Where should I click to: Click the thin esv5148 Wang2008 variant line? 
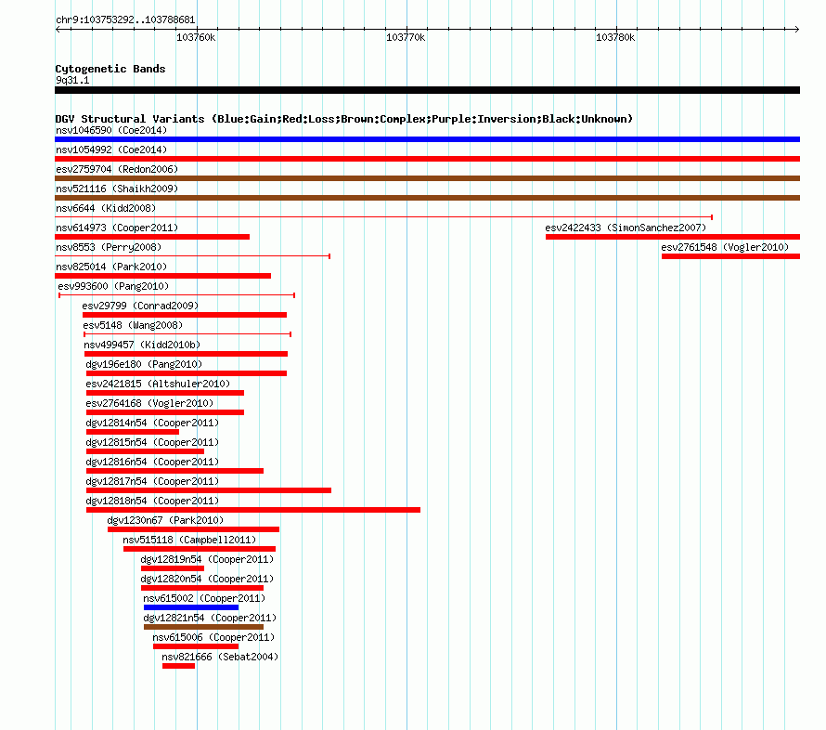pyautogui.click(x=187, y=334)
